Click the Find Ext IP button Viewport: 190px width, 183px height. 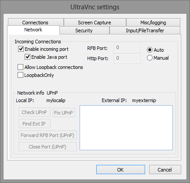click(x=34, y=124)
